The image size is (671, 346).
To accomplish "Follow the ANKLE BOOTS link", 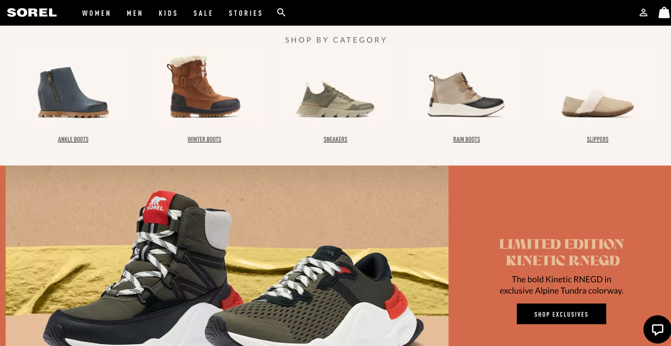I will pyautogui.click(x=73, y=139).
